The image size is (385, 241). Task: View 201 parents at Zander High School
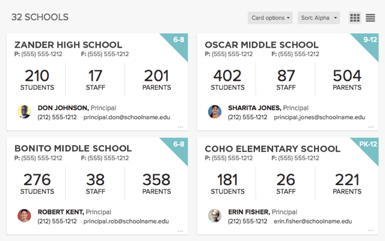pyautogui.click(x=156, y=80)
